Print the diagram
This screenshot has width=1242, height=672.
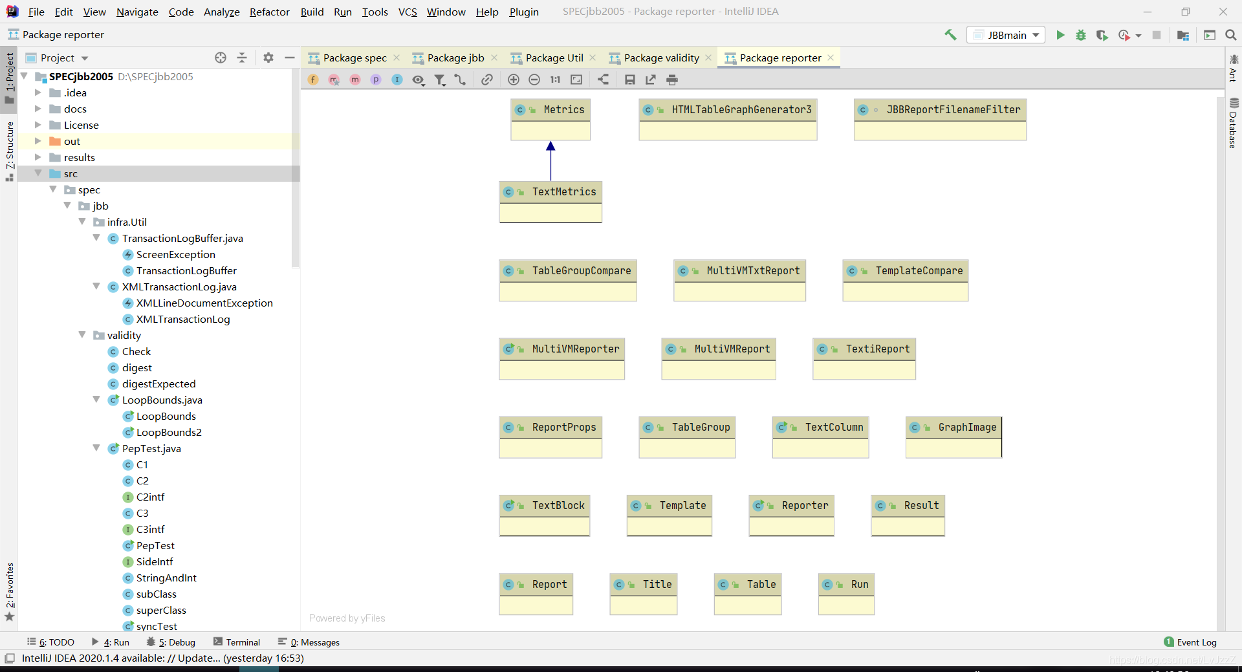pos(672,80)
